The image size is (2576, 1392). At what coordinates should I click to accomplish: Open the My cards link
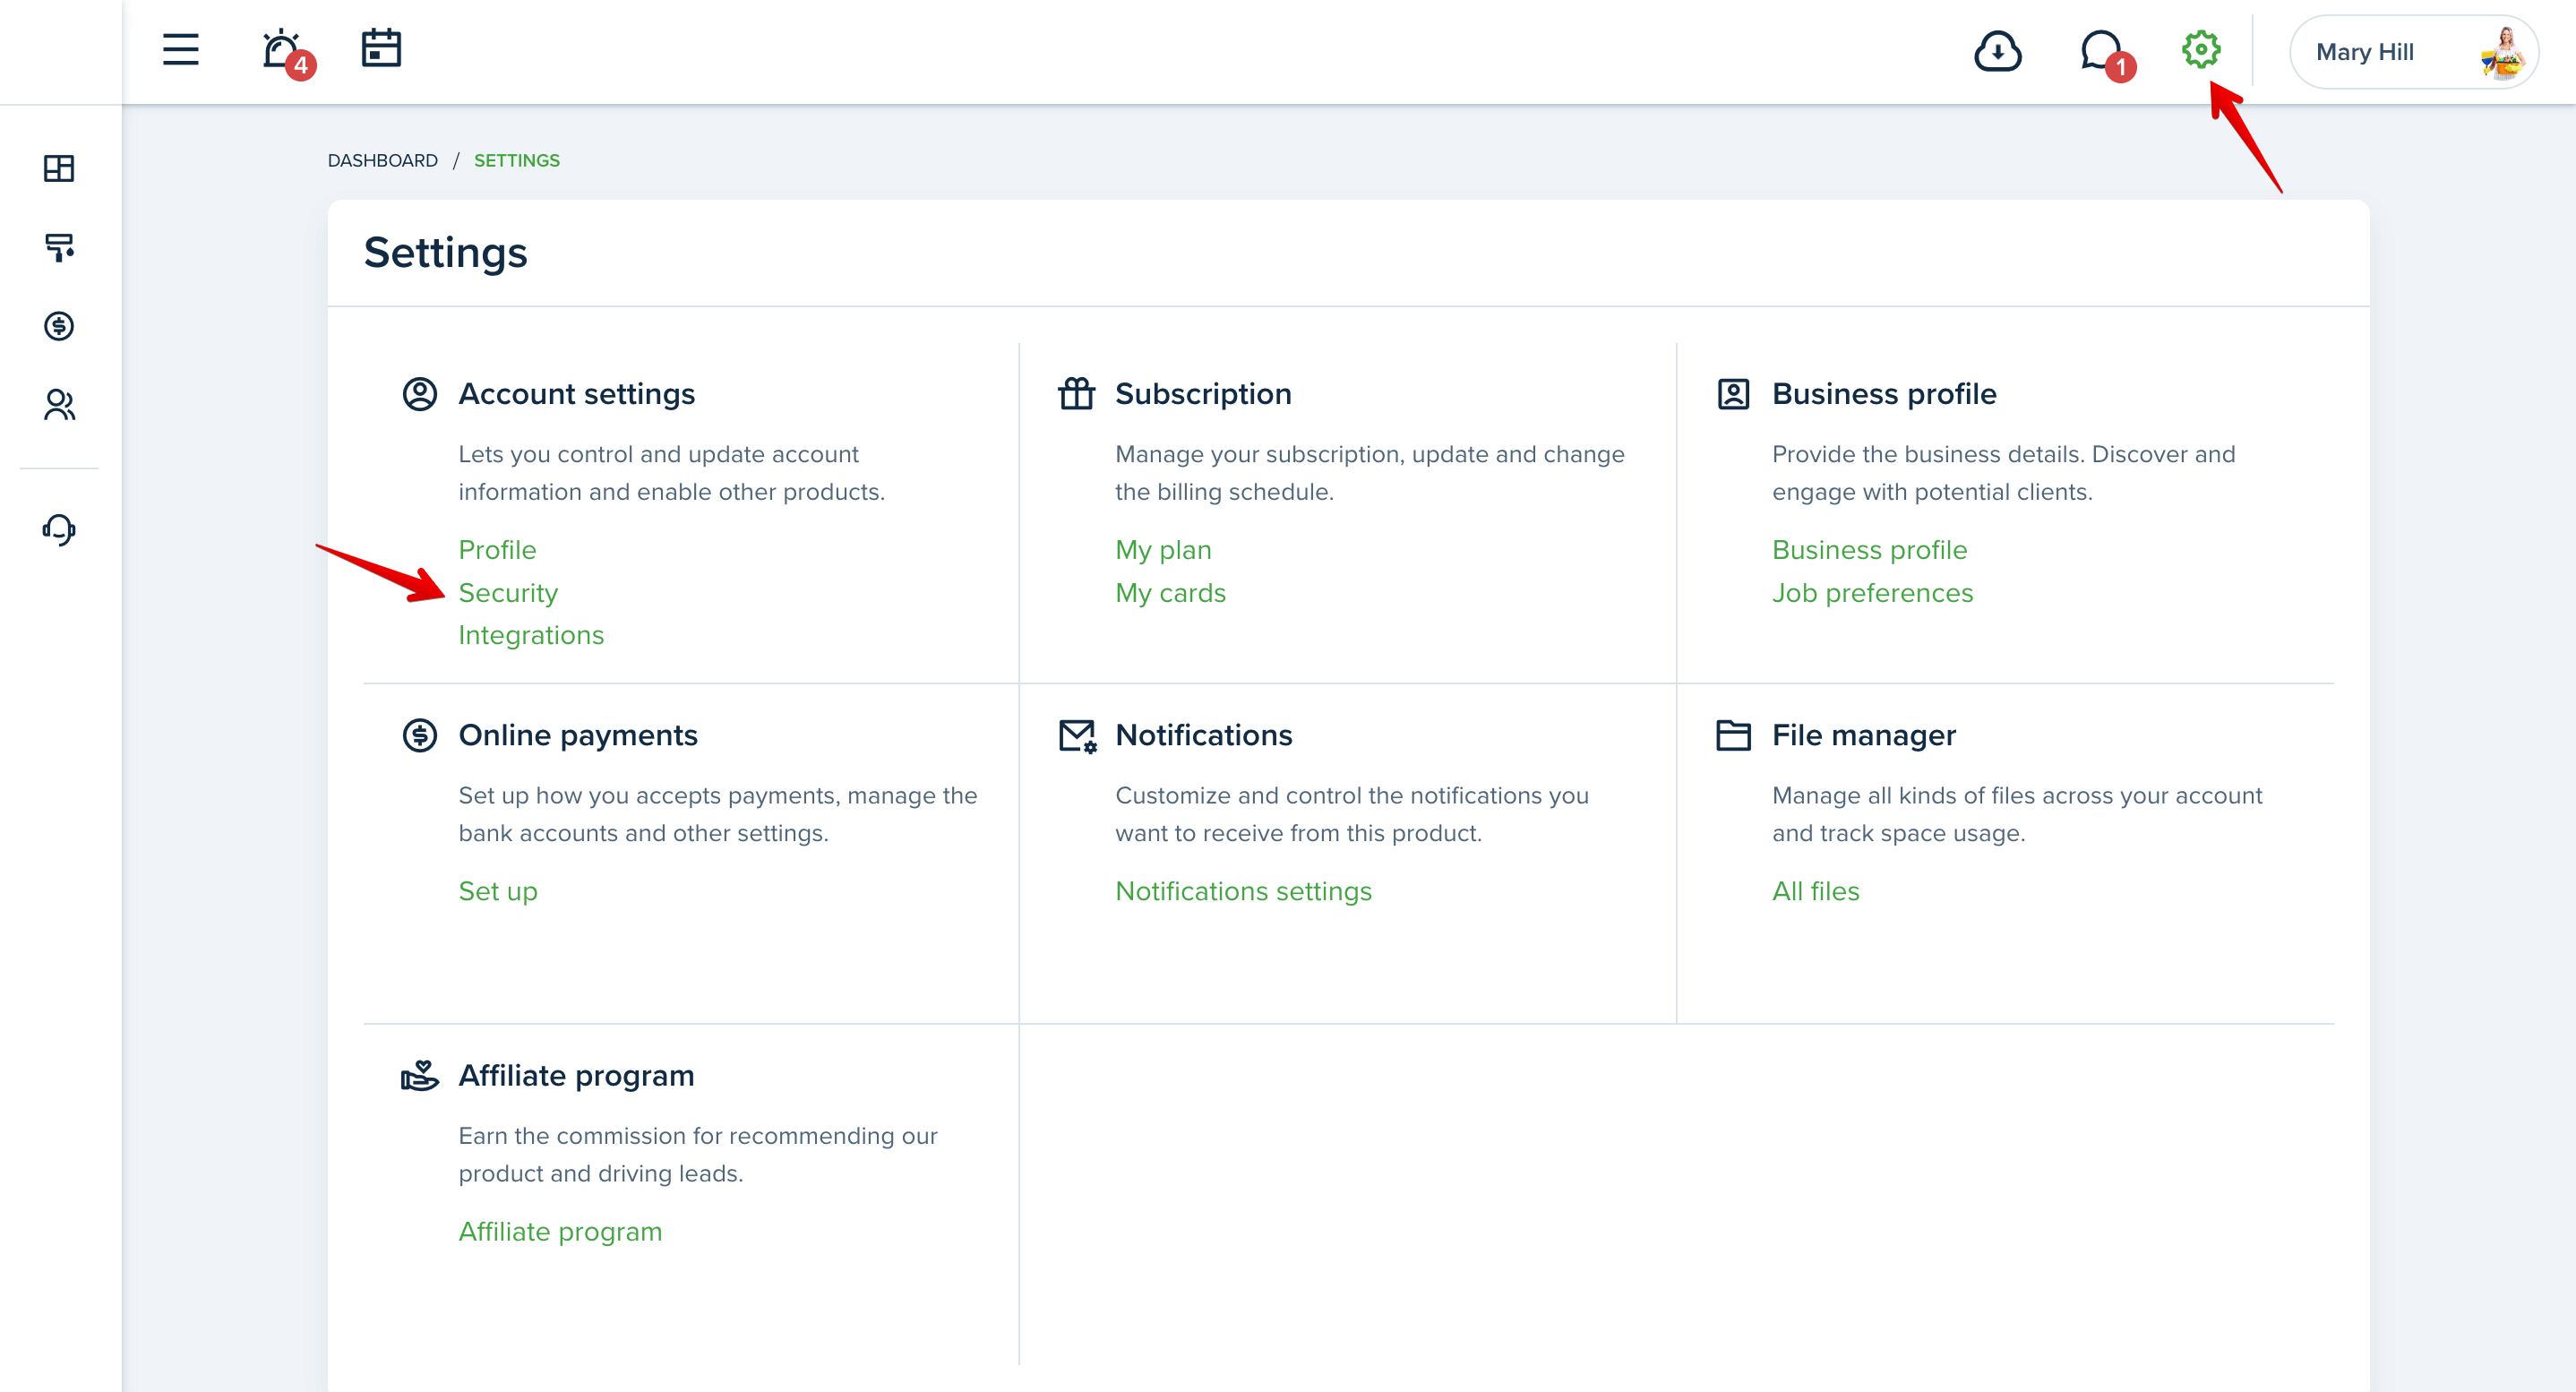[1170, 593]
